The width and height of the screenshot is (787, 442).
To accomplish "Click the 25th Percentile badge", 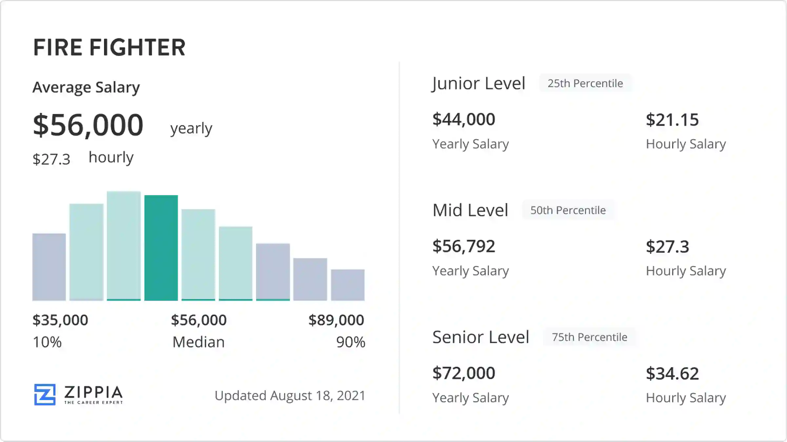I will (x=585, y=83).
